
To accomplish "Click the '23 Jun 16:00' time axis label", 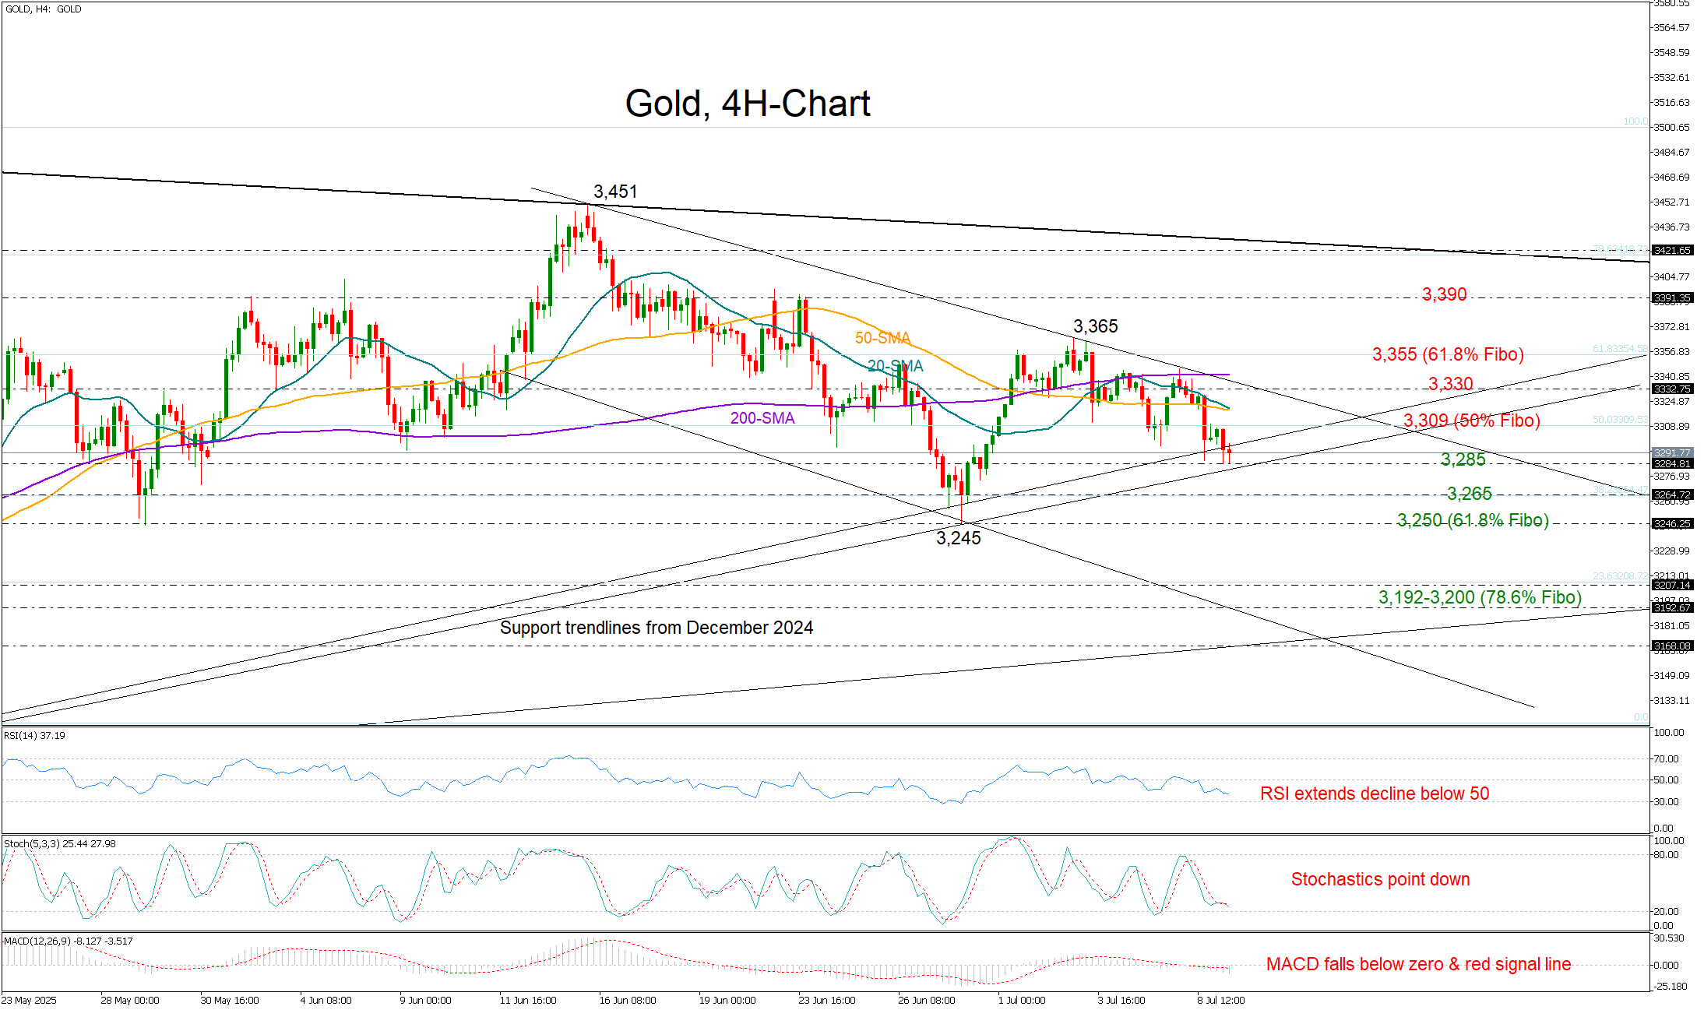I will 827,1000.
